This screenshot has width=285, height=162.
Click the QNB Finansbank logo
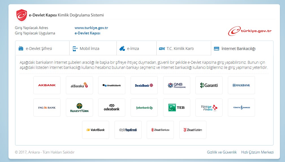tap(177, 85)
